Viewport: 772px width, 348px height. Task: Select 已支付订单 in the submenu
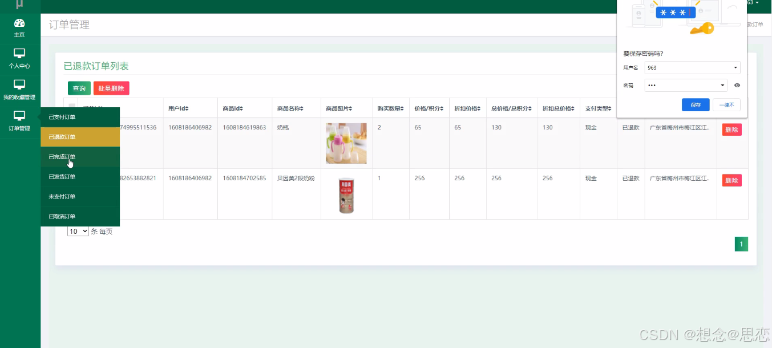(x=80, y=117)
